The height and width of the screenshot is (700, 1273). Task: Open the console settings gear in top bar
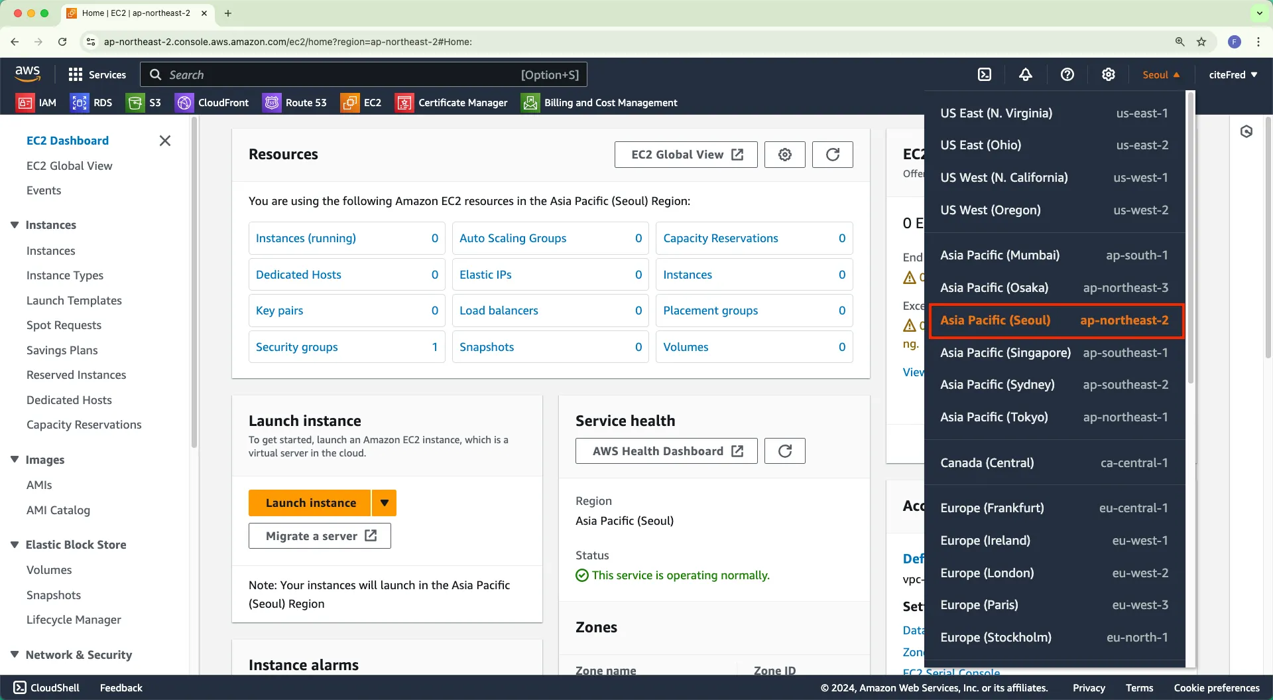[1108, 75]
